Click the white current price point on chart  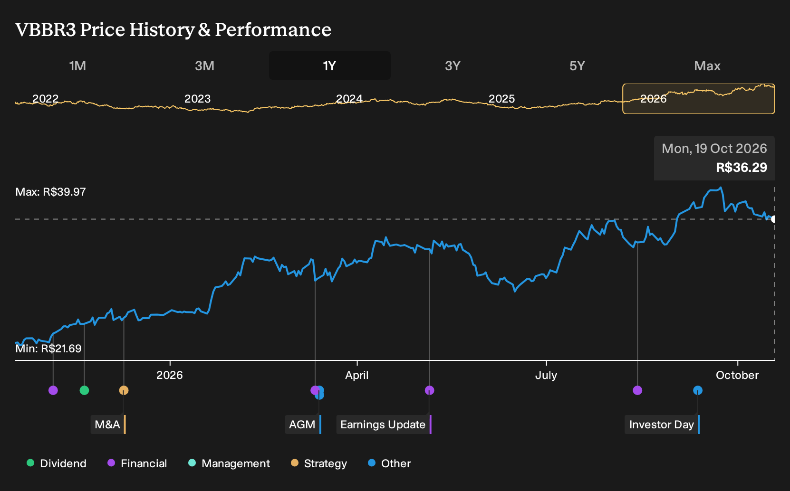pos(774,219)
